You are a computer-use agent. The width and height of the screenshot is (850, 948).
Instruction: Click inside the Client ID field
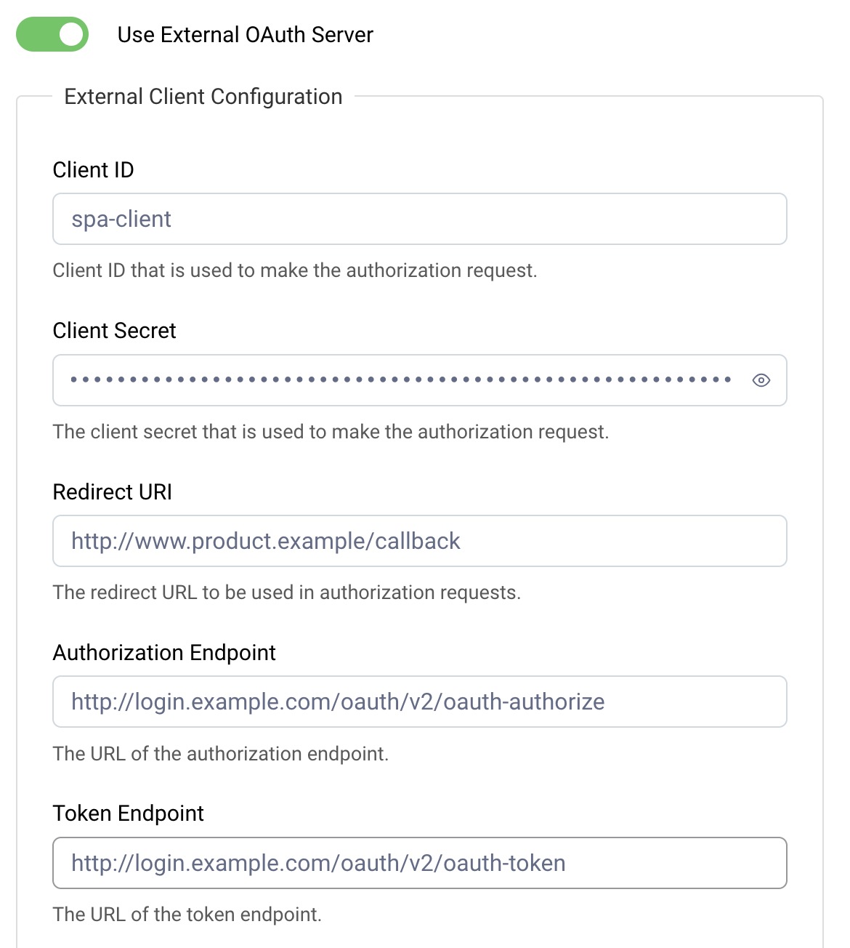tap(419, 219)
